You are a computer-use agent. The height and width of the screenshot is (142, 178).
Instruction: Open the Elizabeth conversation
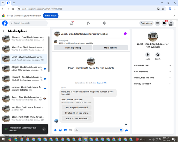(x=24, y=78)
